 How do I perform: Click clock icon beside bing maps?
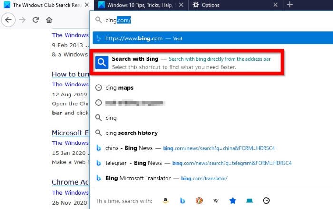tap(98, 87)
